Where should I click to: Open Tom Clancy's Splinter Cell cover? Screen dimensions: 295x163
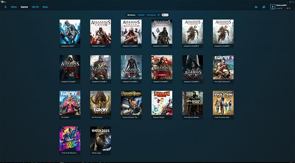[192, 103]
